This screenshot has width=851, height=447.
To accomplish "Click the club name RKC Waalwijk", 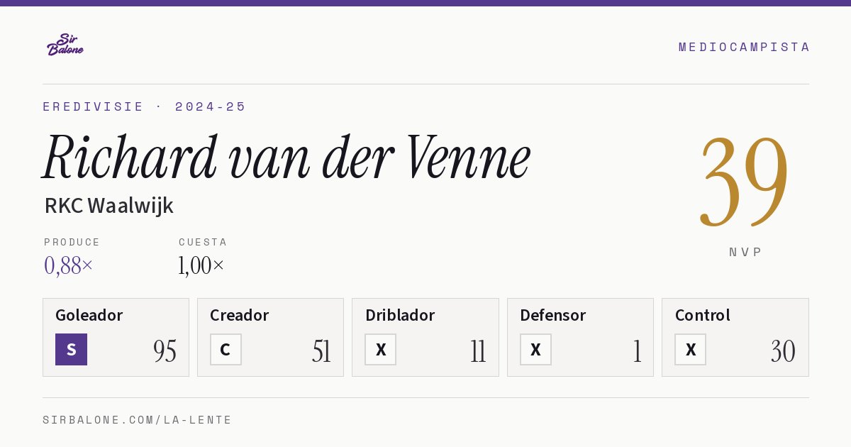I will 109,206.
